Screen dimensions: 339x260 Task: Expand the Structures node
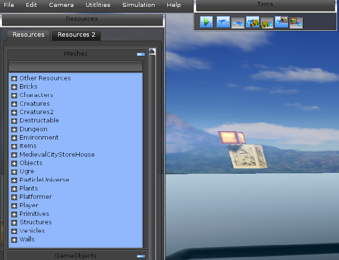tap(14, 223)
